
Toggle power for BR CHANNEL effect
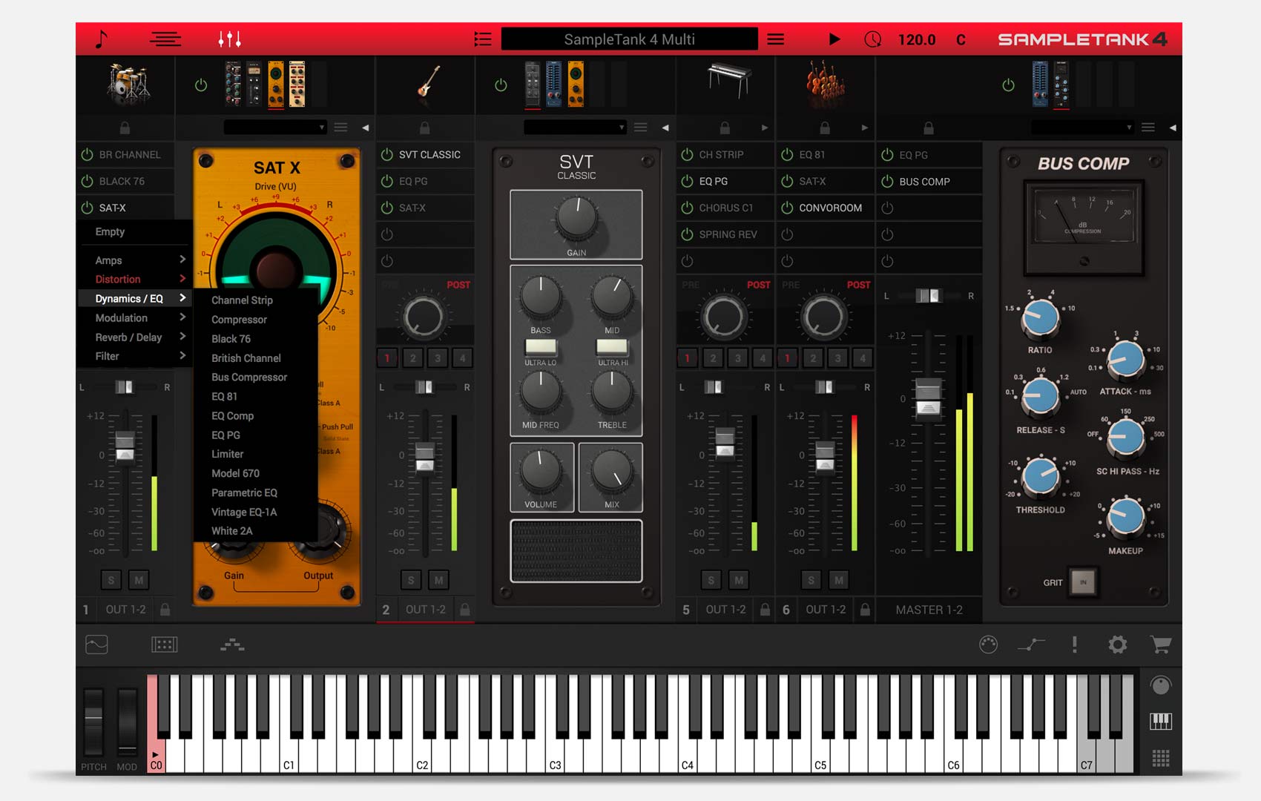click(88, 155)
